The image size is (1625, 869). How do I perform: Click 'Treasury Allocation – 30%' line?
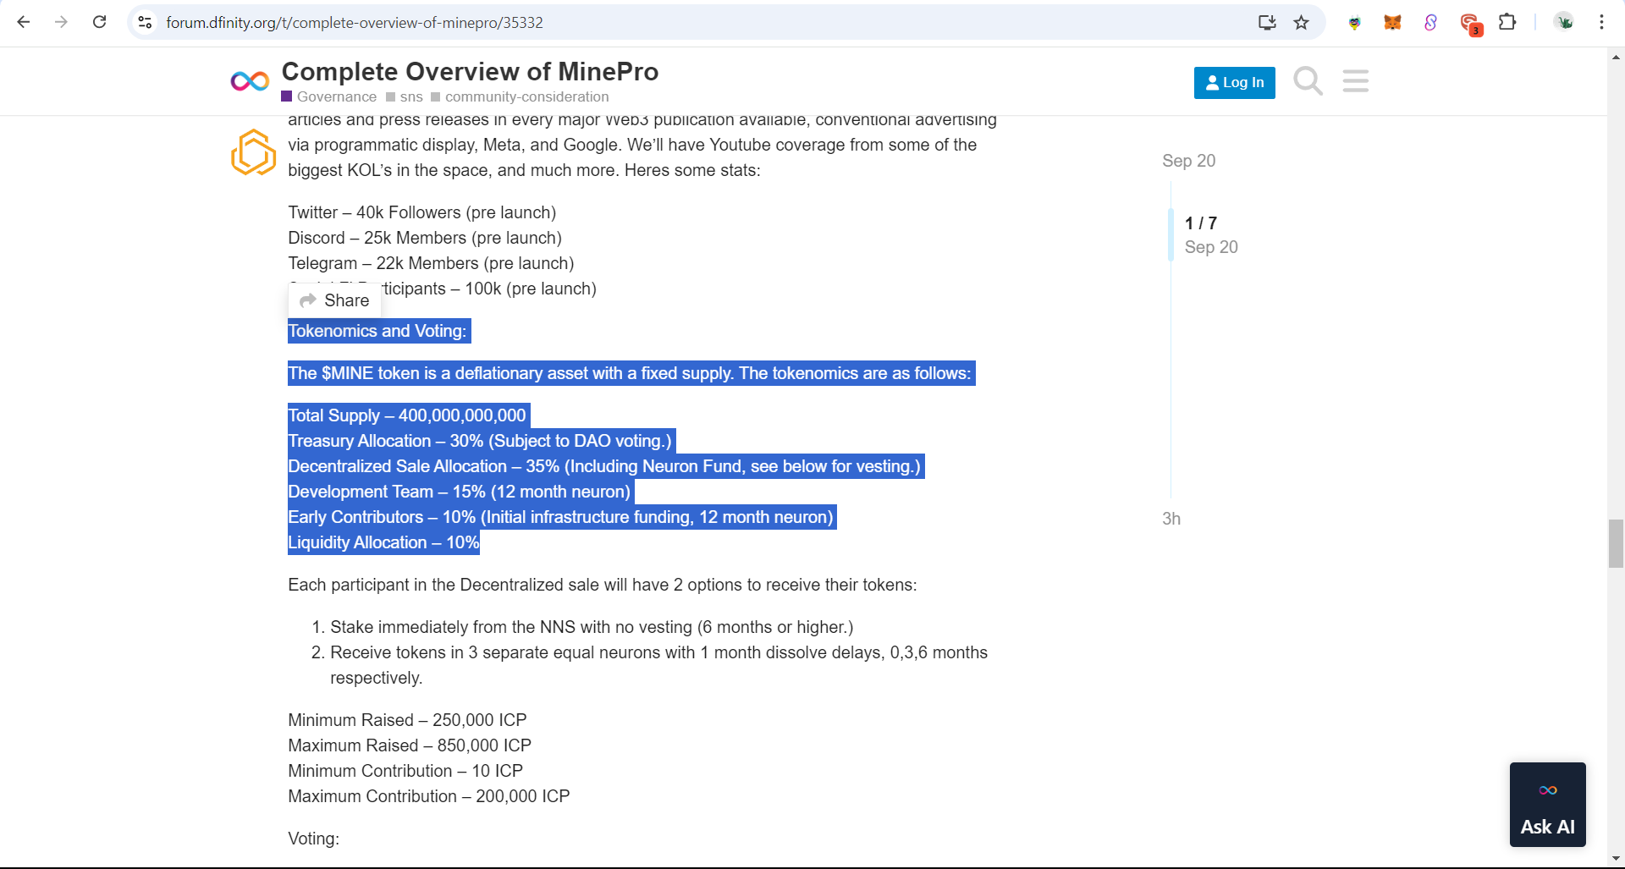coord(480,441)
